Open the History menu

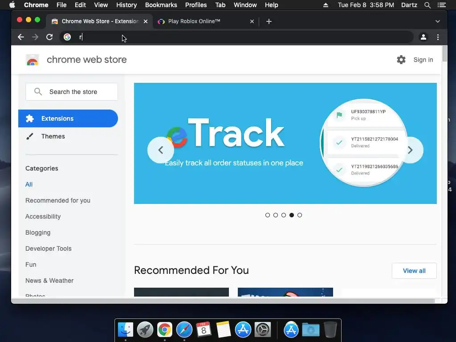126,5
